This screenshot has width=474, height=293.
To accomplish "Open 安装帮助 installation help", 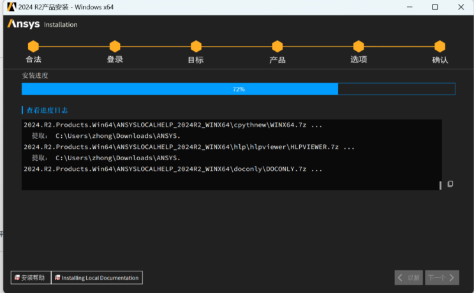I will pos(31,278).
